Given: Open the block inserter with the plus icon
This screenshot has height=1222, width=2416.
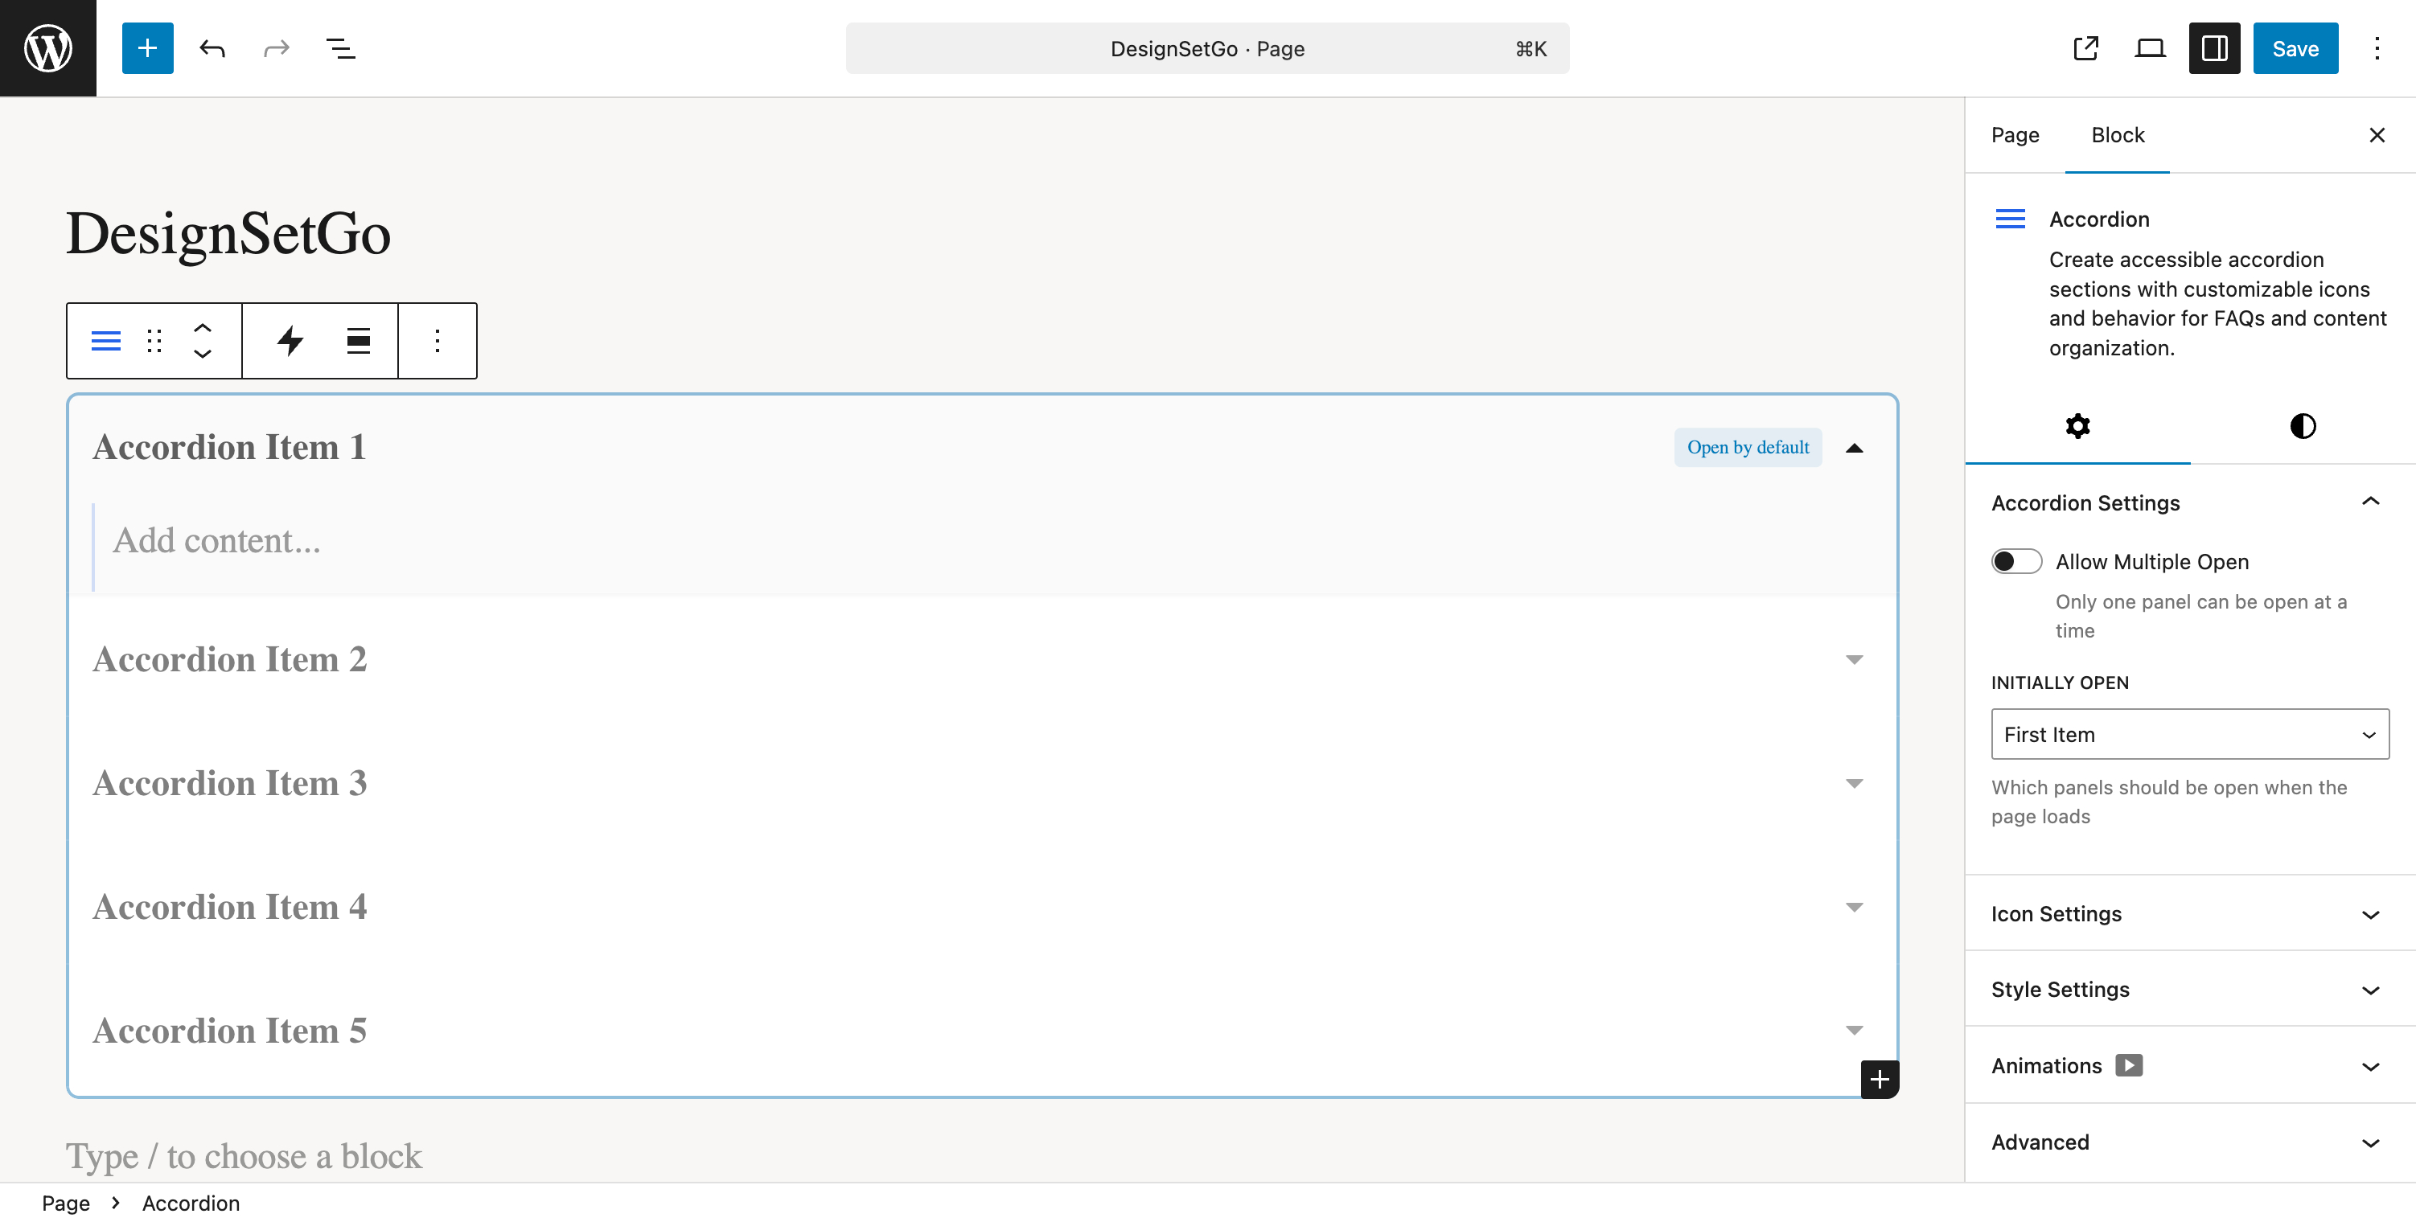Looking at the screenshot, I should (x=147, y=47).
